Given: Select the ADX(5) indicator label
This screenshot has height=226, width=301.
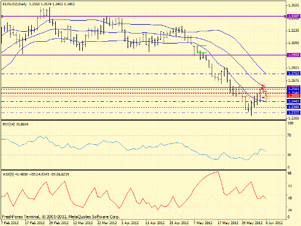Looking at the screenshot, I should [x=35, y=174].
